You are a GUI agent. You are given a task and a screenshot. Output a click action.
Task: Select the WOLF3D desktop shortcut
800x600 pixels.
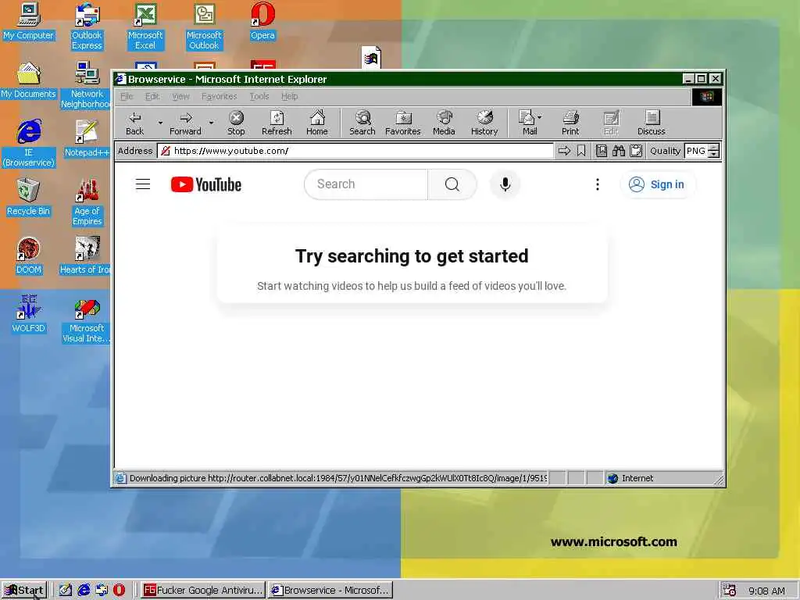pyautogui.click(x=29, y=314)
